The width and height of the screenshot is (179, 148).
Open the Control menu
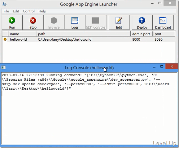29,11
